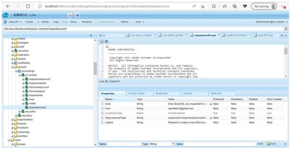Click the read aloud icon in address bar

194,6
